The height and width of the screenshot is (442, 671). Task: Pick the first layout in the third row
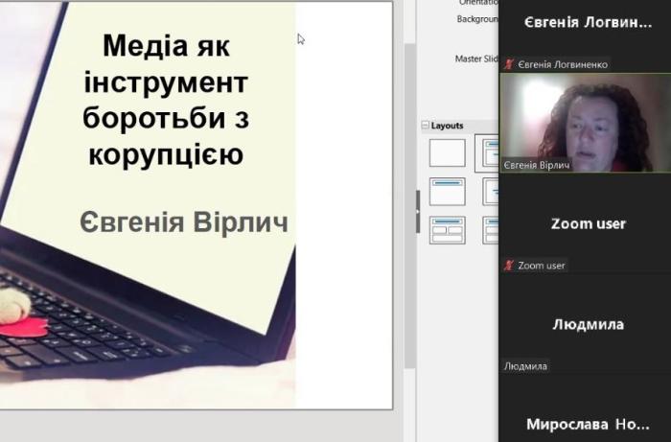point(448,230)
